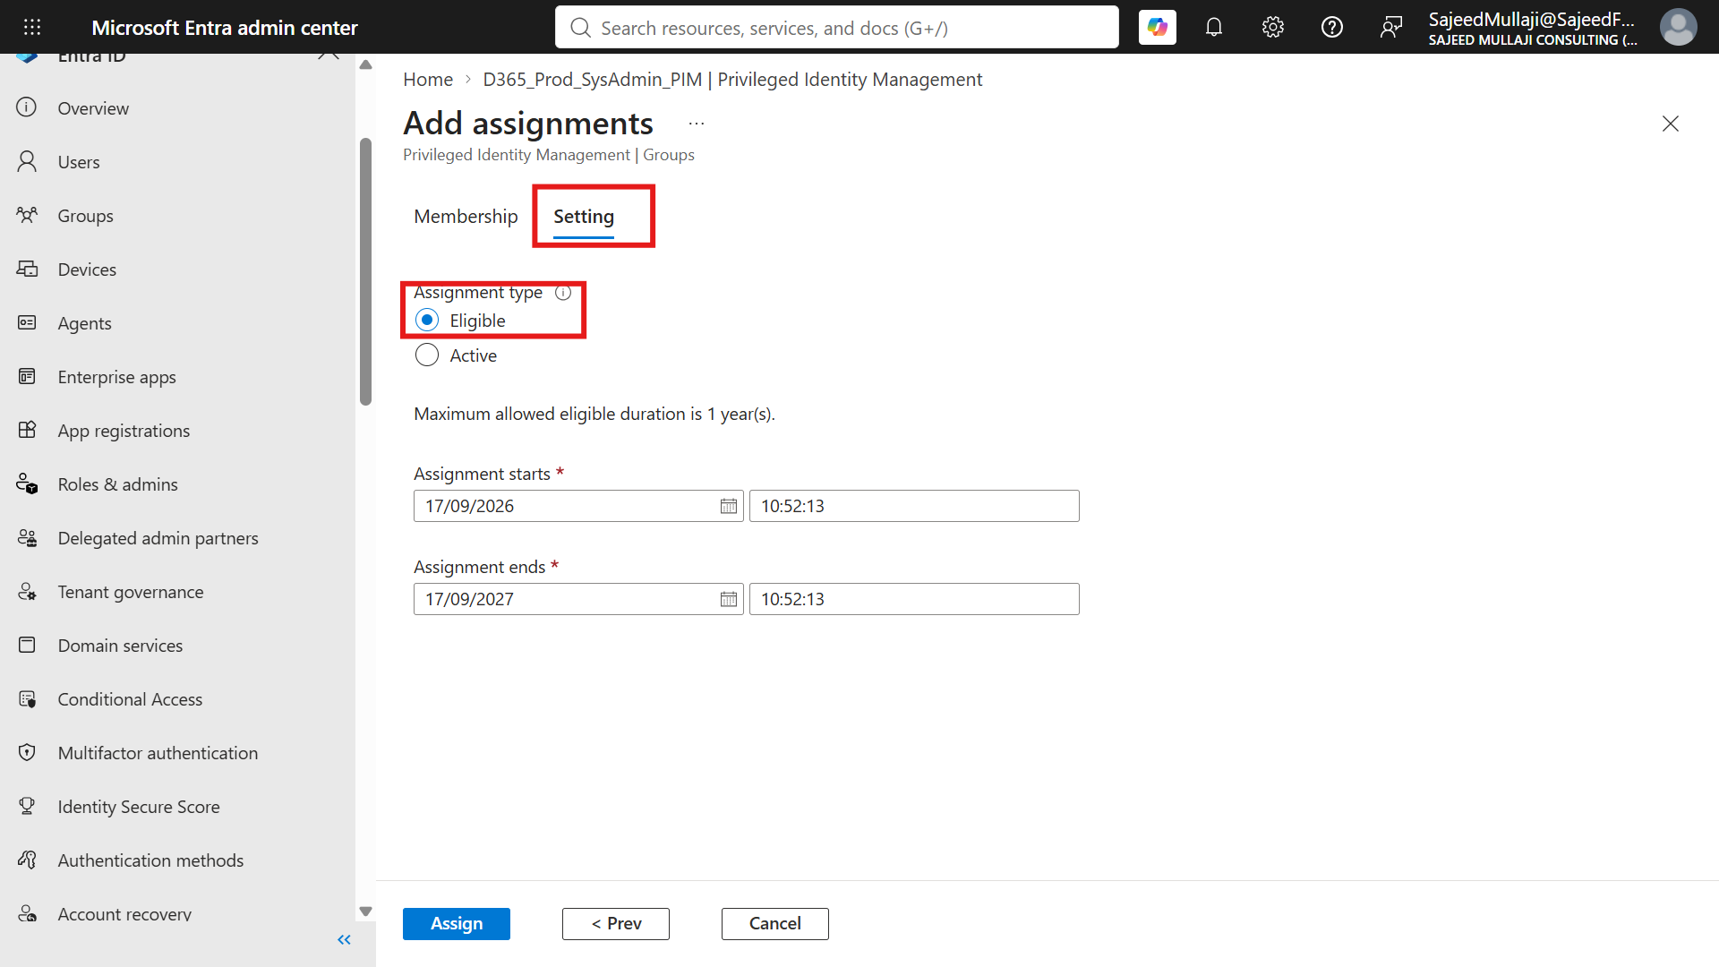
Task: Switch to the Setting tab
Action: (584, 217)
